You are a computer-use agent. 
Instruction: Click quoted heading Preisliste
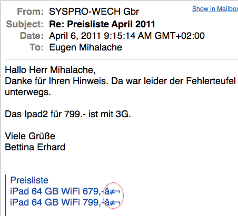(29, 180)
